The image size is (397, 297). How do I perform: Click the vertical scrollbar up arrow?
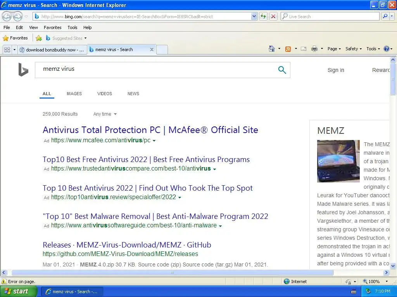pyautogui.click(x=393, y=60)
